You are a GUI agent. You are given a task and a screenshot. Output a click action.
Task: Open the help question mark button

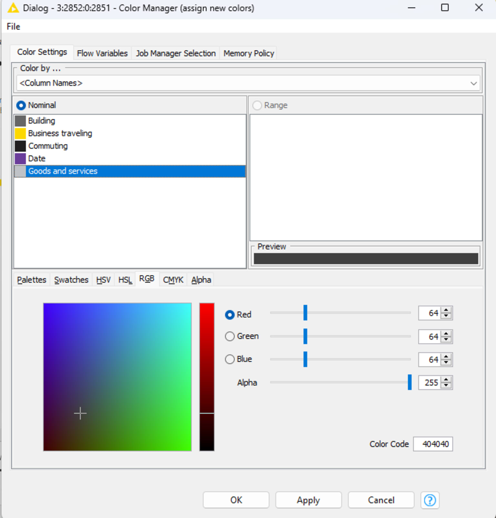pyautogui.click(x=430, y=500)
